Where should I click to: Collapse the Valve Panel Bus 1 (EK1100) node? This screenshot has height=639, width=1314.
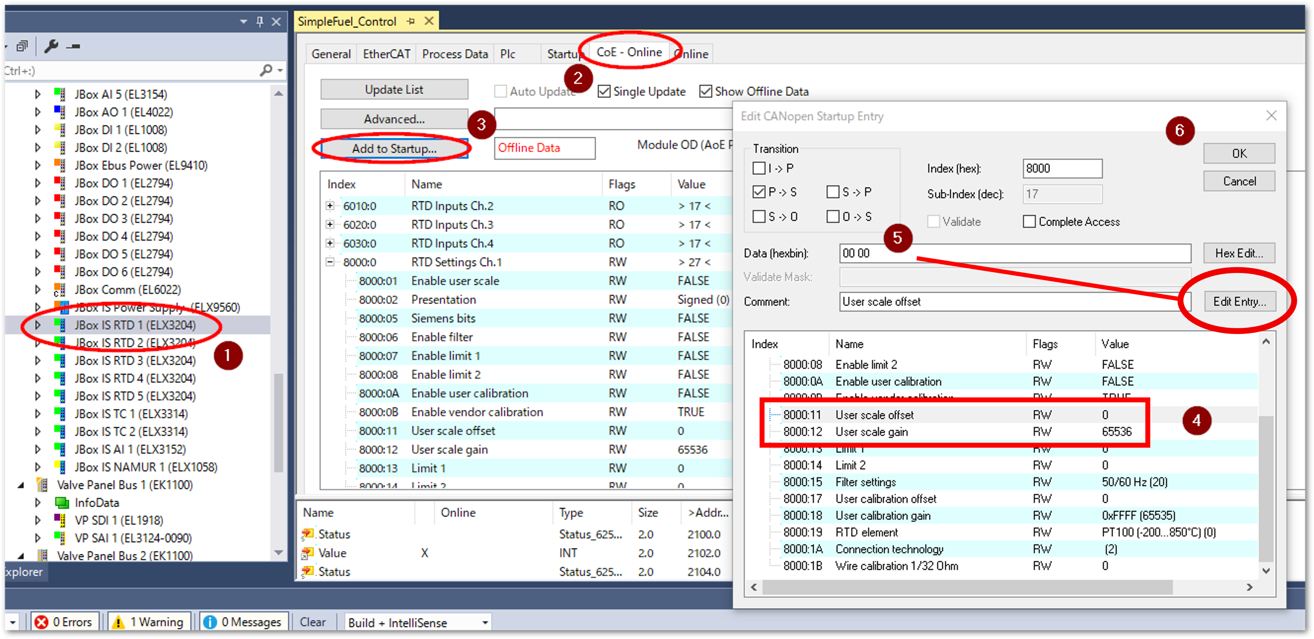21,485
